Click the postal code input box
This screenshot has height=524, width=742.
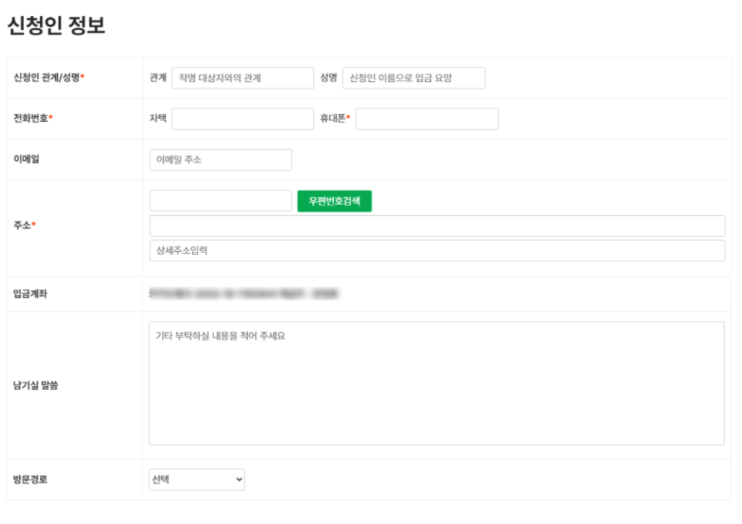coord(220,201)
